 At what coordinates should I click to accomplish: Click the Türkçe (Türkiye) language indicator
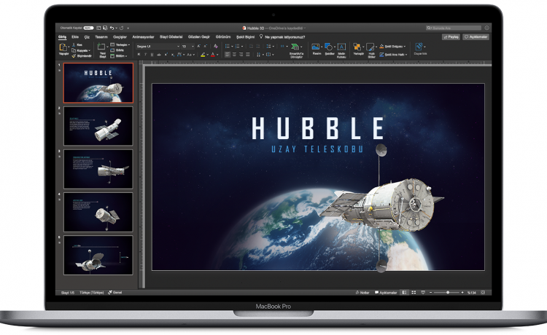[x=92, y=293]
